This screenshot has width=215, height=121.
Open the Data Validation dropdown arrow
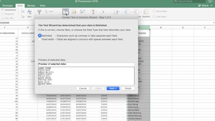click(x=96, y=12)
